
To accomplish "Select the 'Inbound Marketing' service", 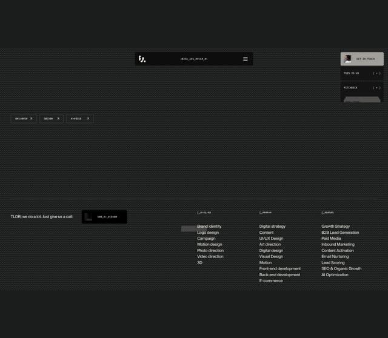I will [338, 244].
